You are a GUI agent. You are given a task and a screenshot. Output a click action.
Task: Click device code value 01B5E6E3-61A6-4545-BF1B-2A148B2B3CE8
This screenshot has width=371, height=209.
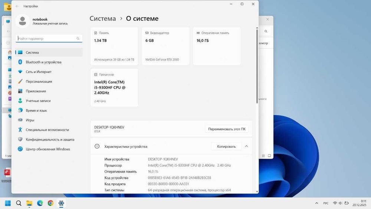click(x=179, y=178)
